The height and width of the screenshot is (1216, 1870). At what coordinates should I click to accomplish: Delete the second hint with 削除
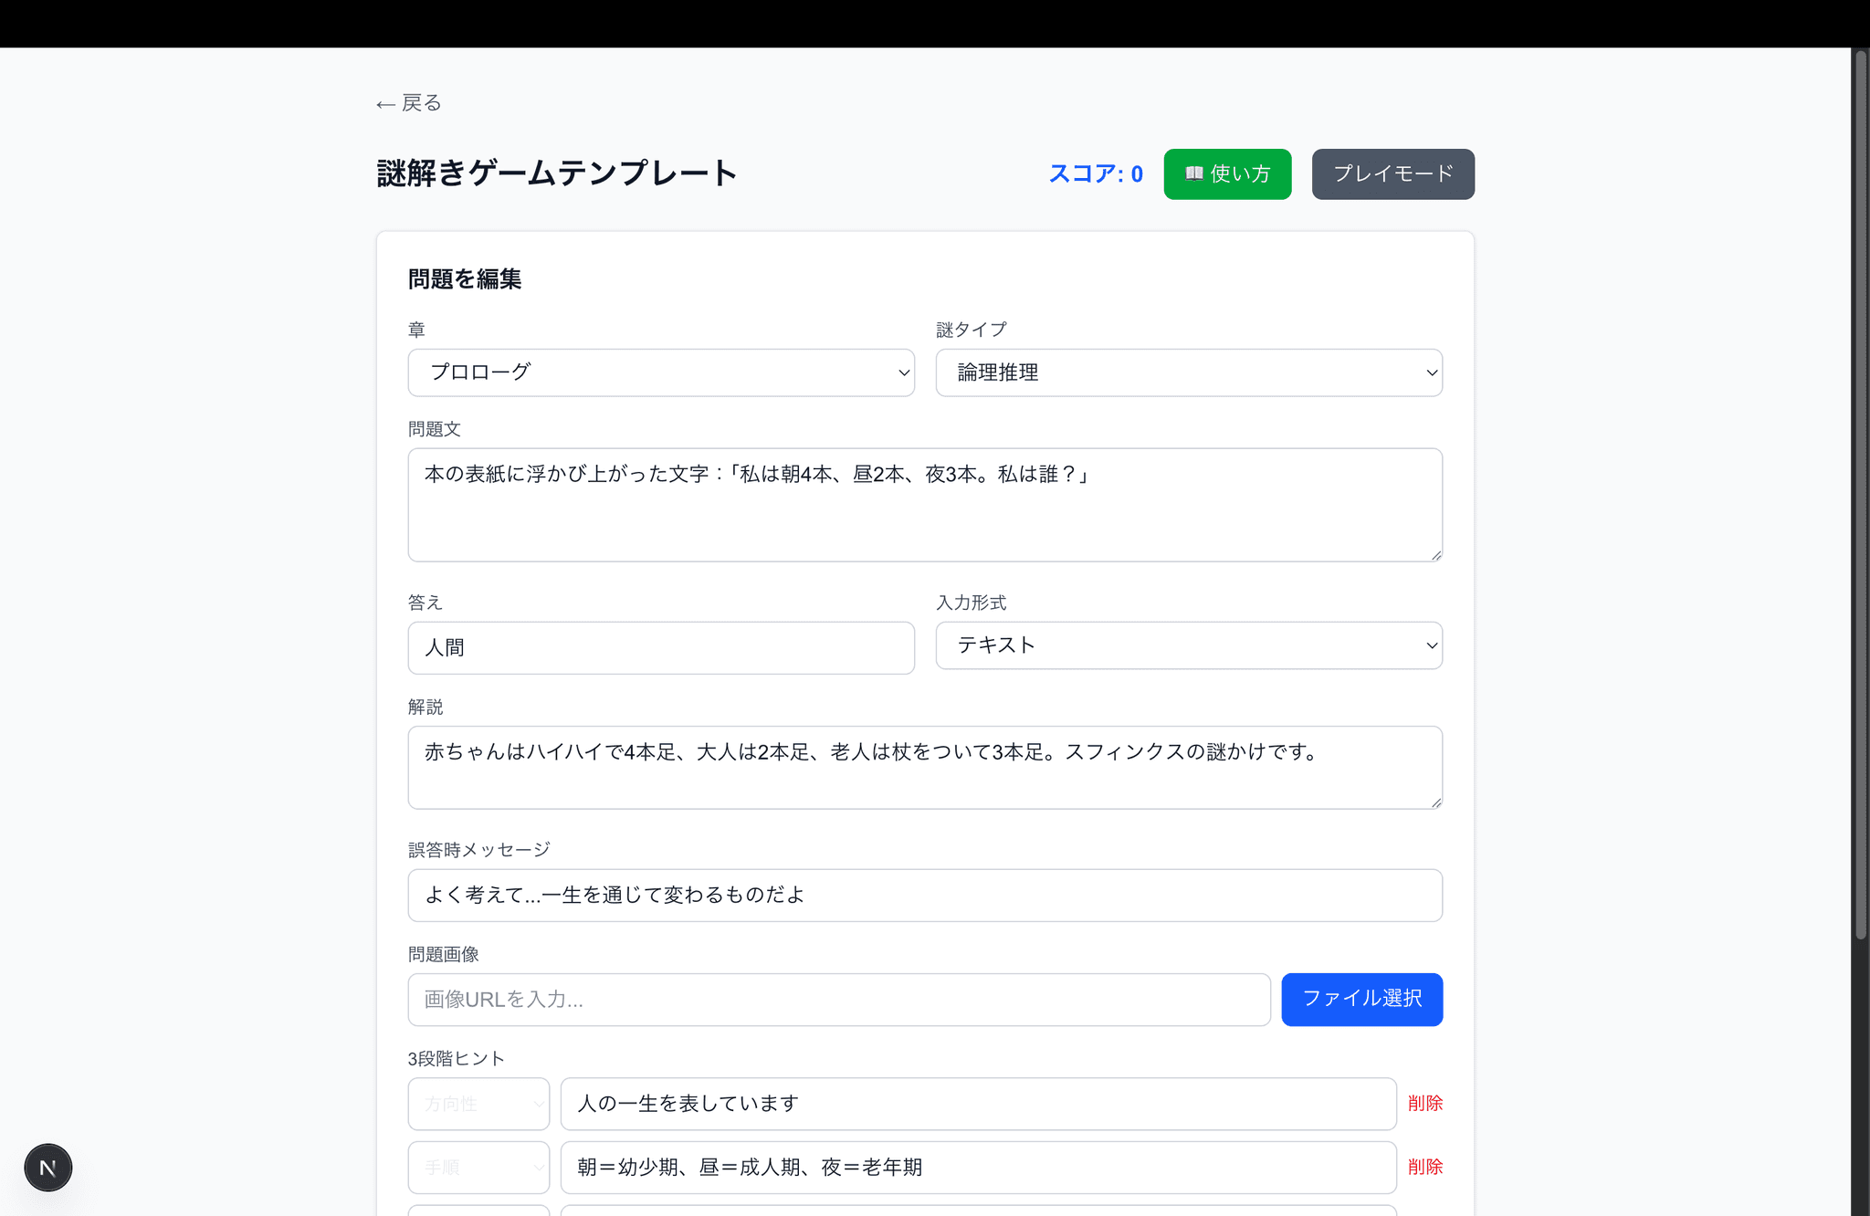[1424, 1167]
